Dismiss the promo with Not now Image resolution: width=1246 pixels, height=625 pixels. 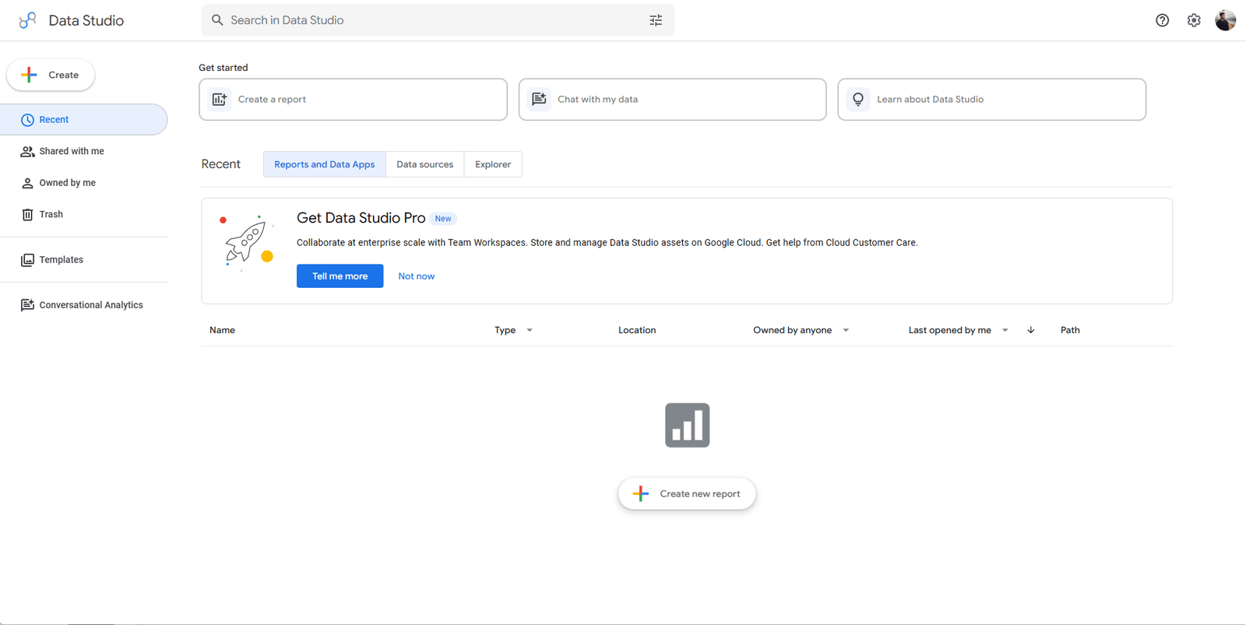point(417,276)
